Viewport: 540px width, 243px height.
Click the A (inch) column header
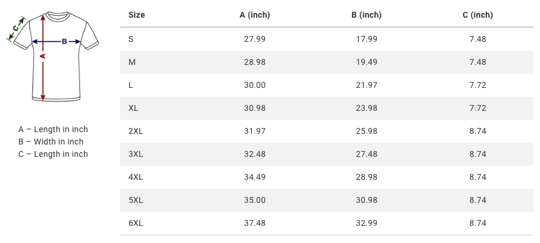[x=255, y=15]
